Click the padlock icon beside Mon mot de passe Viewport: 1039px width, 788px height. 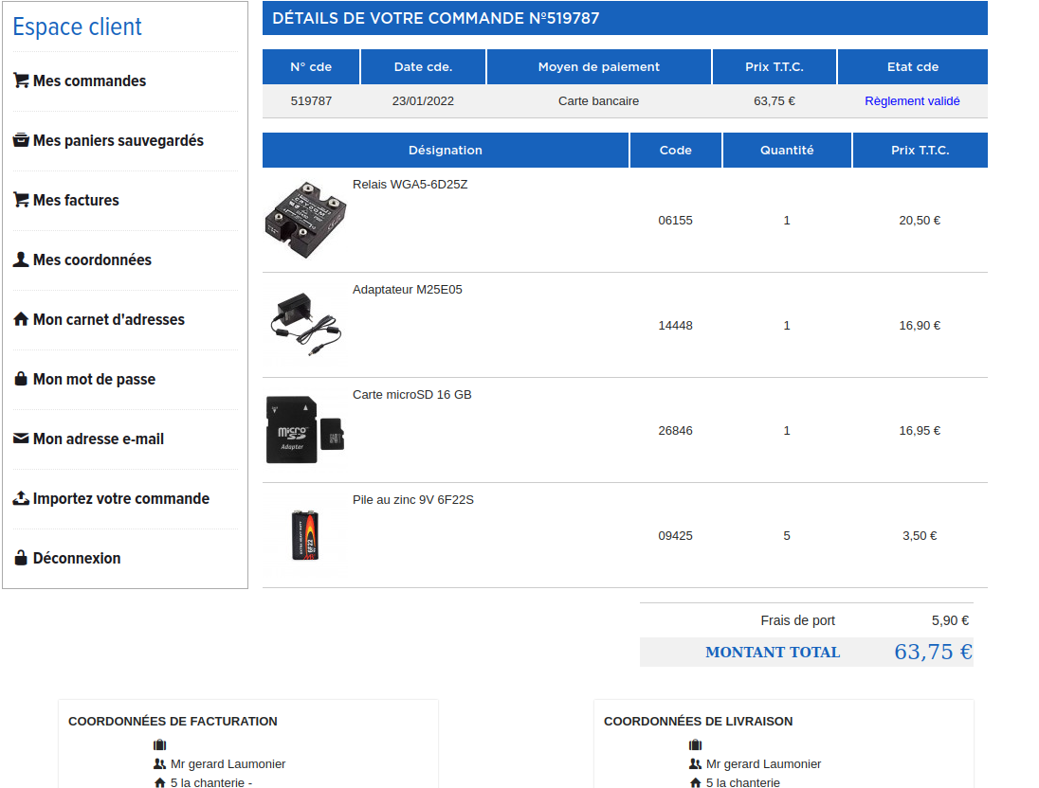21,379
